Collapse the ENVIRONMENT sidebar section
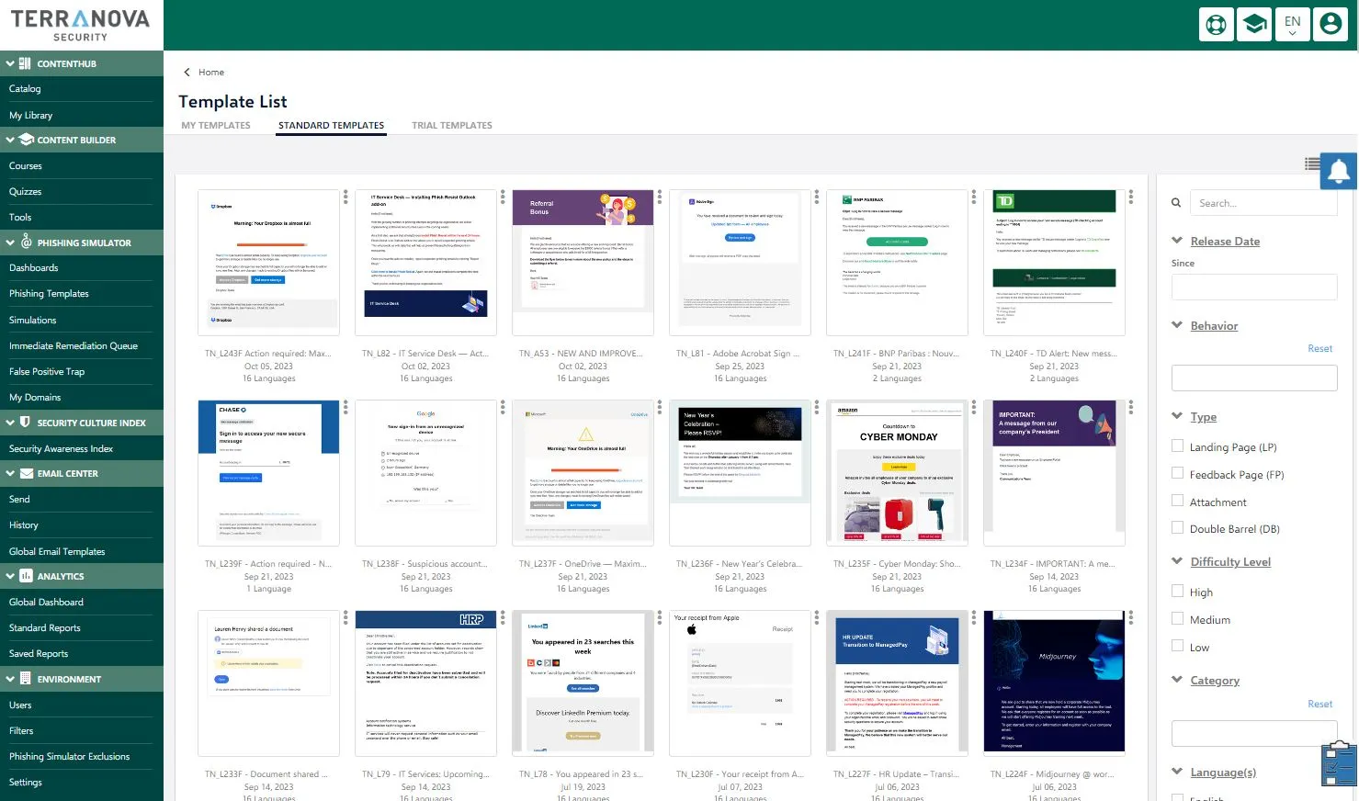Screen dimensions: 1359x801 10,679
